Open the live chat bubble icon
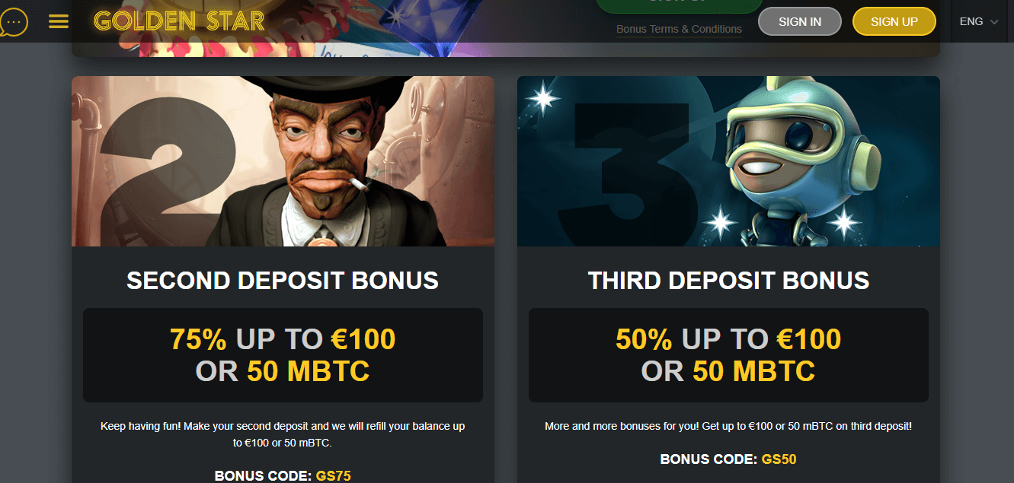Image resolution: width=1014 pixels, height=483 pixels. 14,21
